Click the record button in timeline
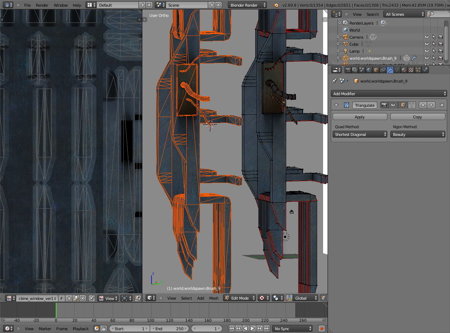 [321, 328]
